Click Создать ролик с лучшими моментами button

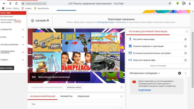(x=47, y=88)
